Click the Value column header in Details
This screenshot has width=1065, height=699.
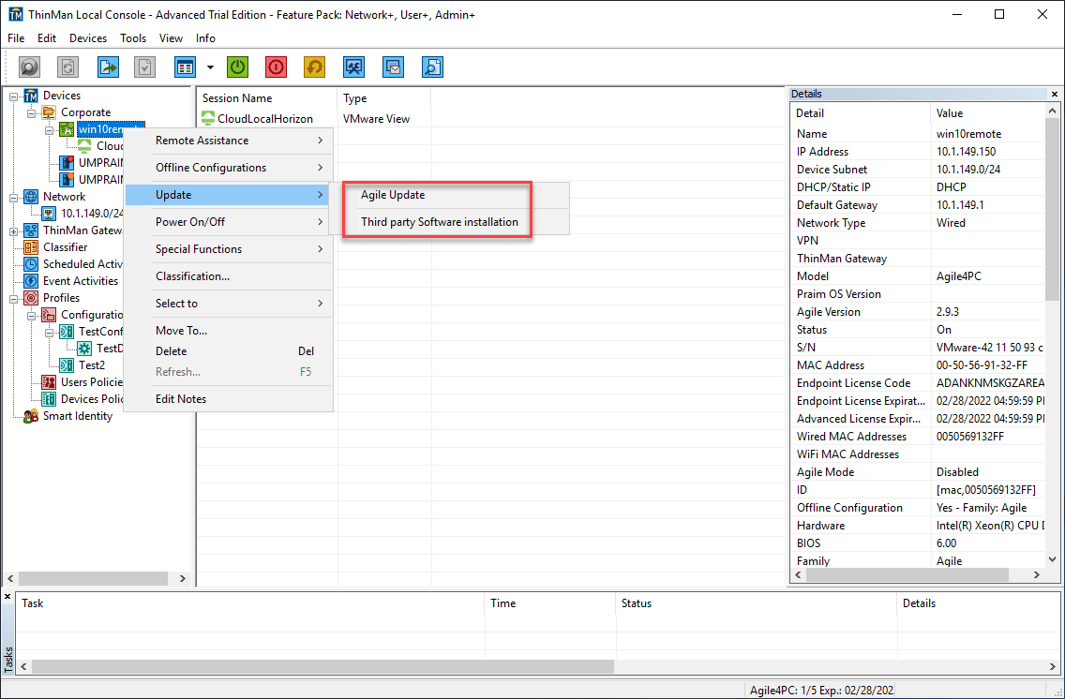[987, 113]
